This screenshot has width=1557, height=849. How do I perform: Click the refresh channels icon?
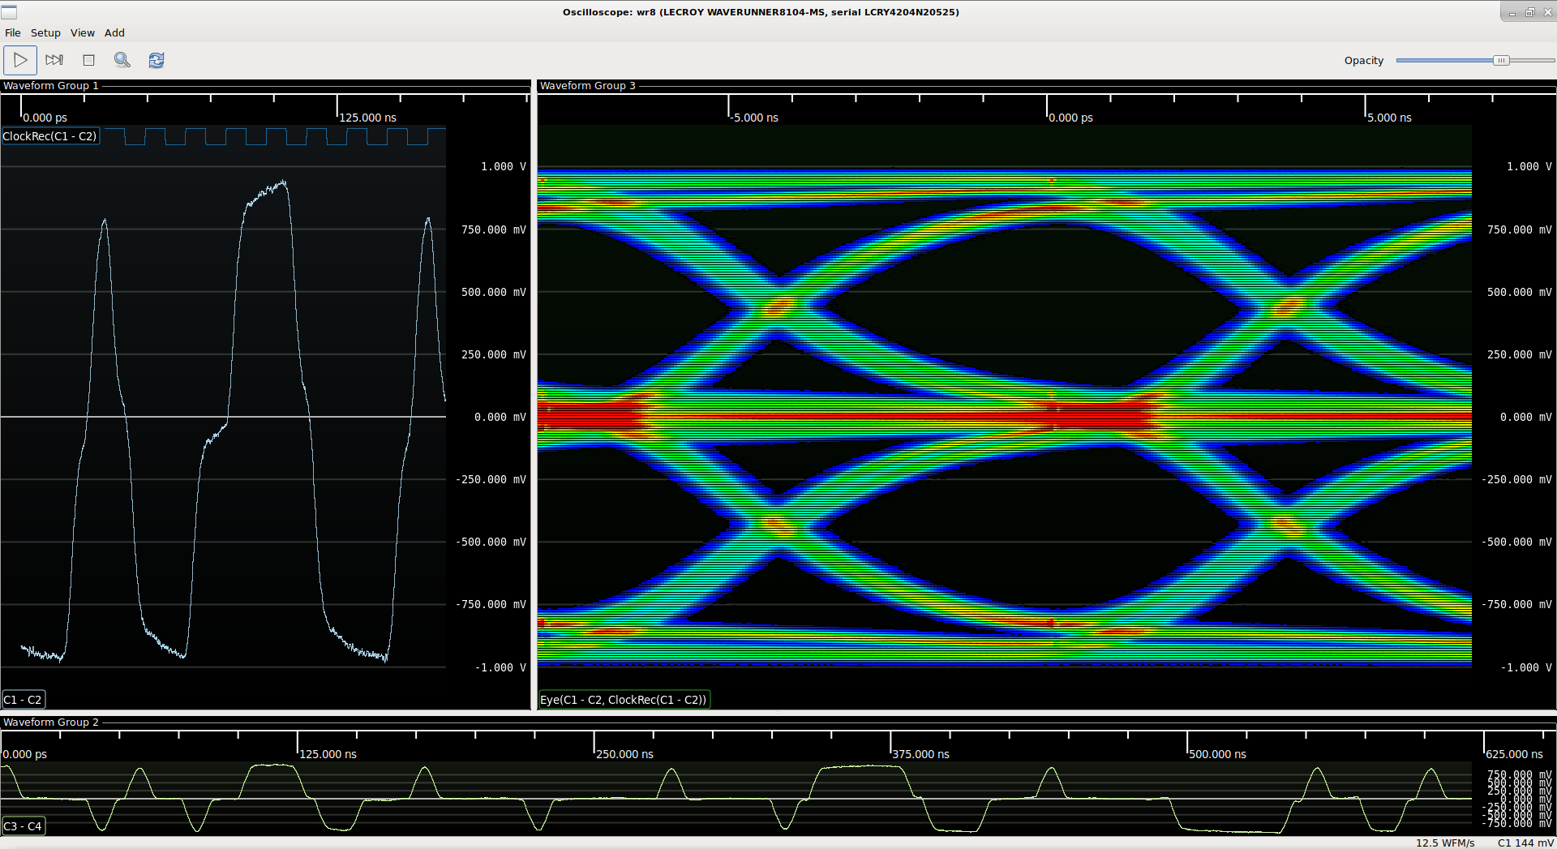157,60
